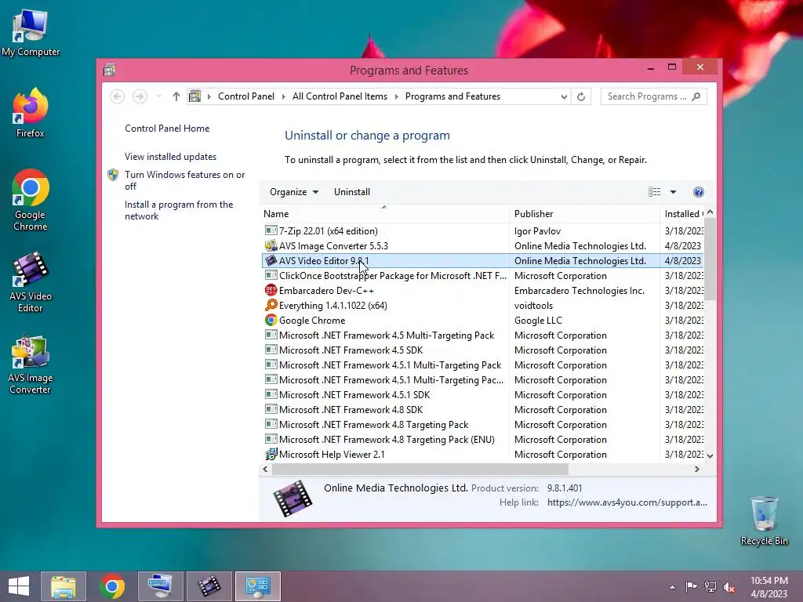Open Google Chrome desktop shortcut
This screenshot has height=602, width=803.
(x=31, y=200)
